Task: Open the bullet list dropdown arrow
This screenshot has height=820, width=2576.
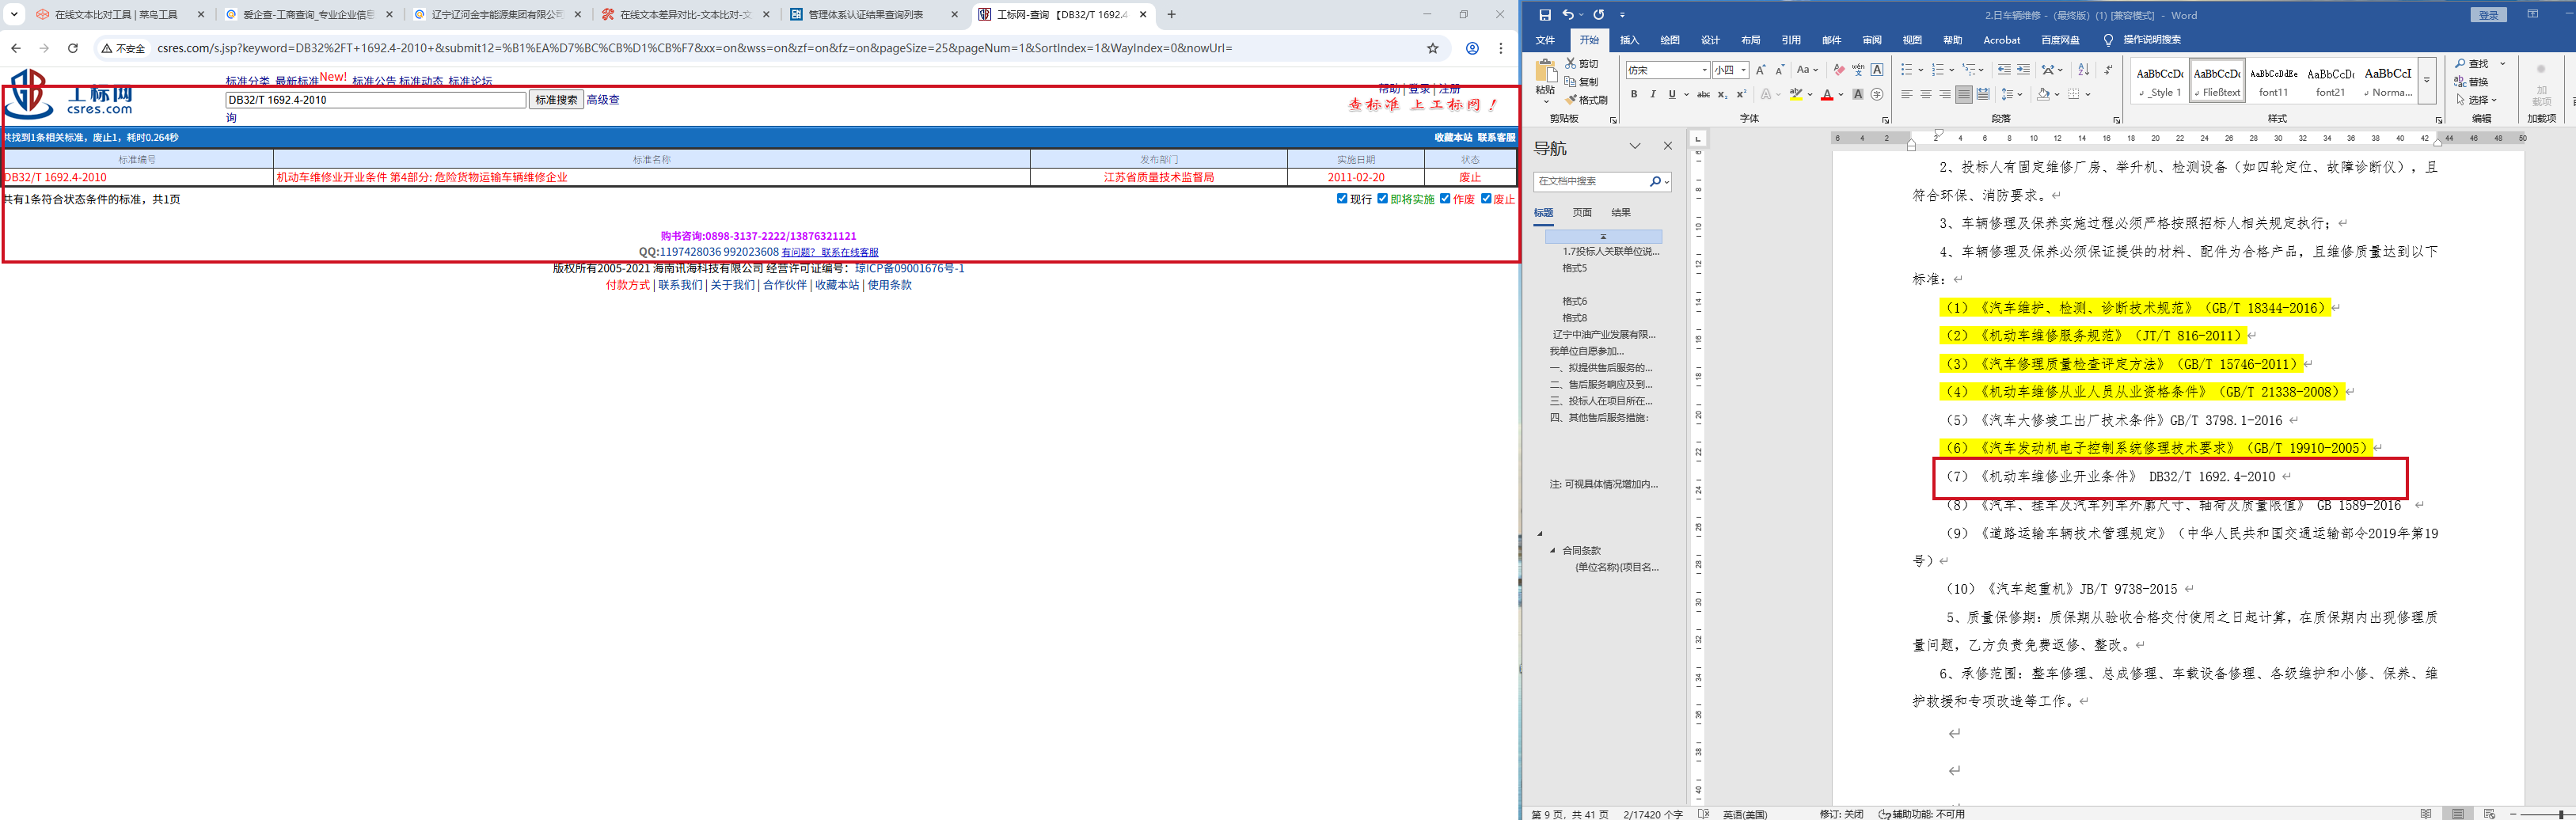Action: coord(1922,70)
